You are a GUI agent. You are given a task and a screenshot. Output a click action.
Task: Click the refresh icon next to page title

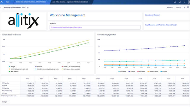point(23,7)
